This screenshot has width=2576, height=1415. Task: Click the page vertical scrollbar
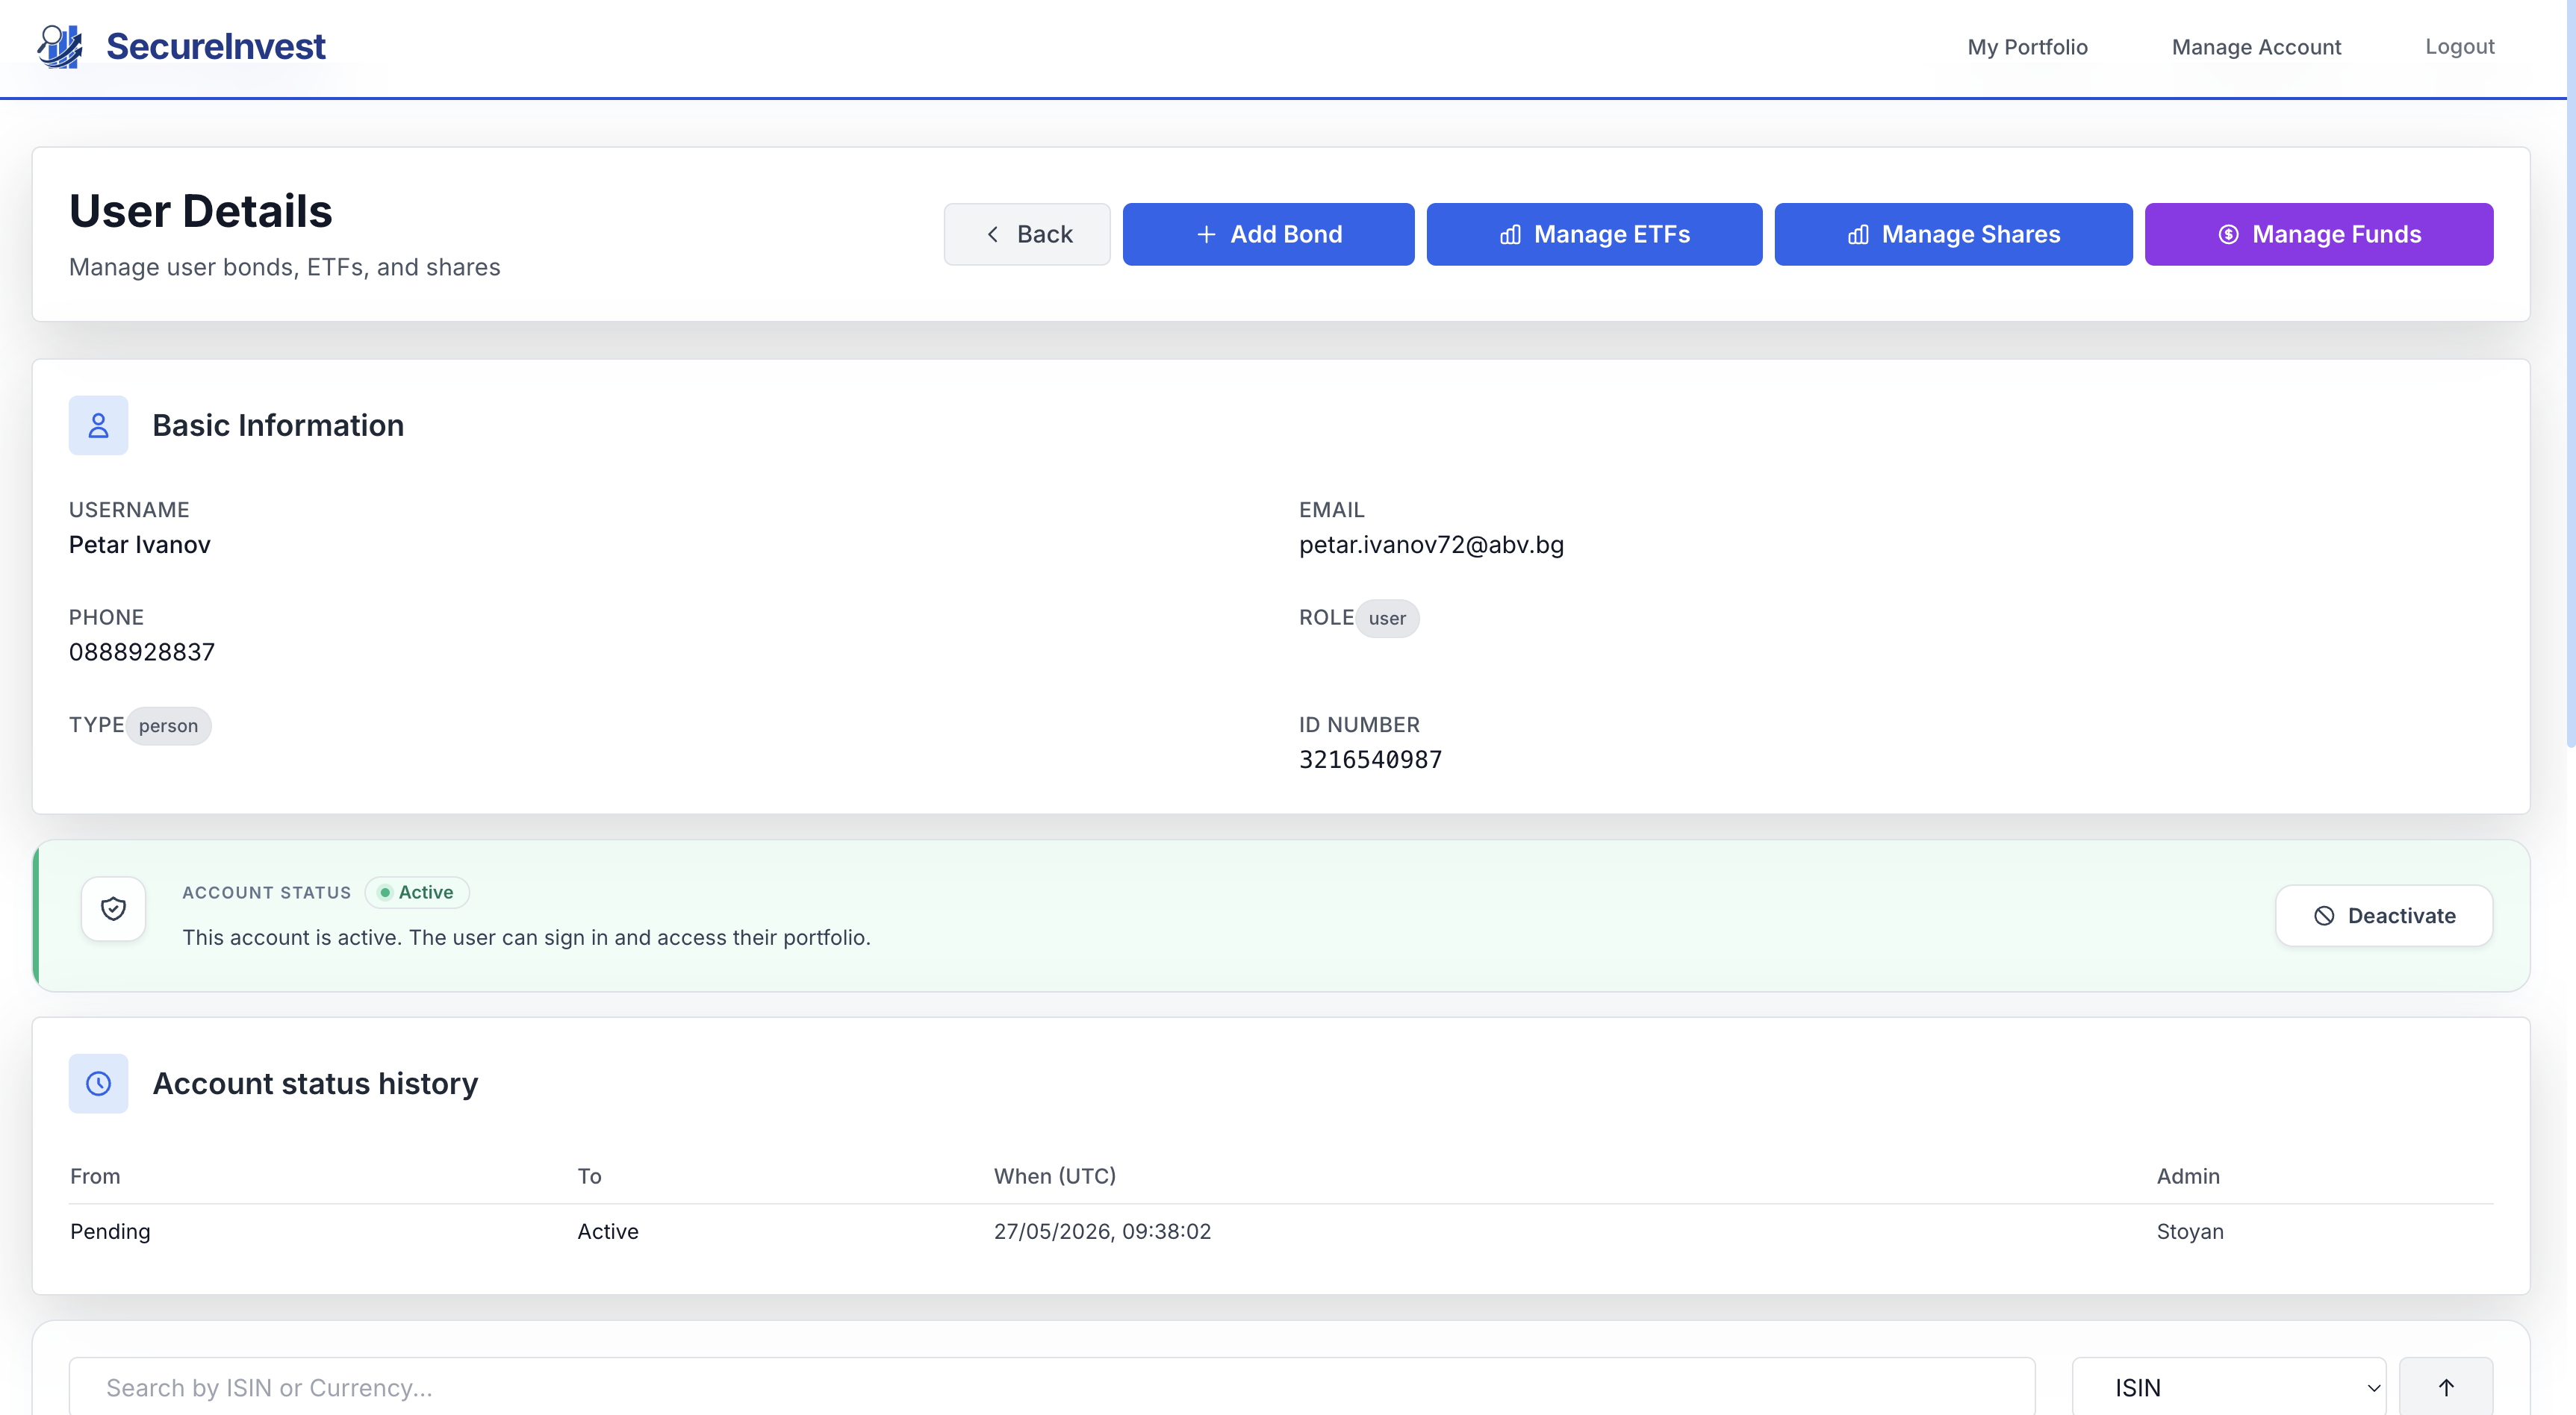coord(2571,372)
